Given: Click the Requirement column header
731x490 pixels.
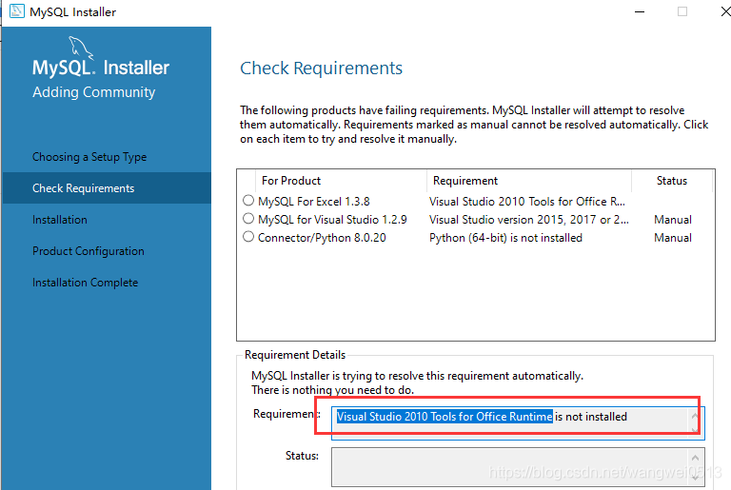Looking at the screenshot, I should (529, 181).
